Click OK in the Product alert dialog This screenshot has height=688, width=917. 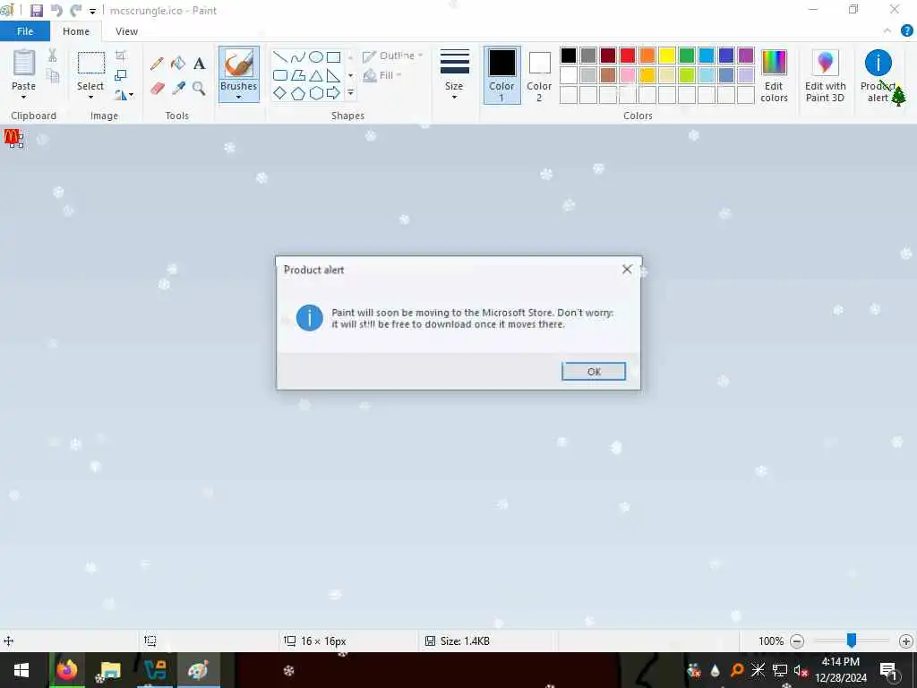[x=594, y=372]
